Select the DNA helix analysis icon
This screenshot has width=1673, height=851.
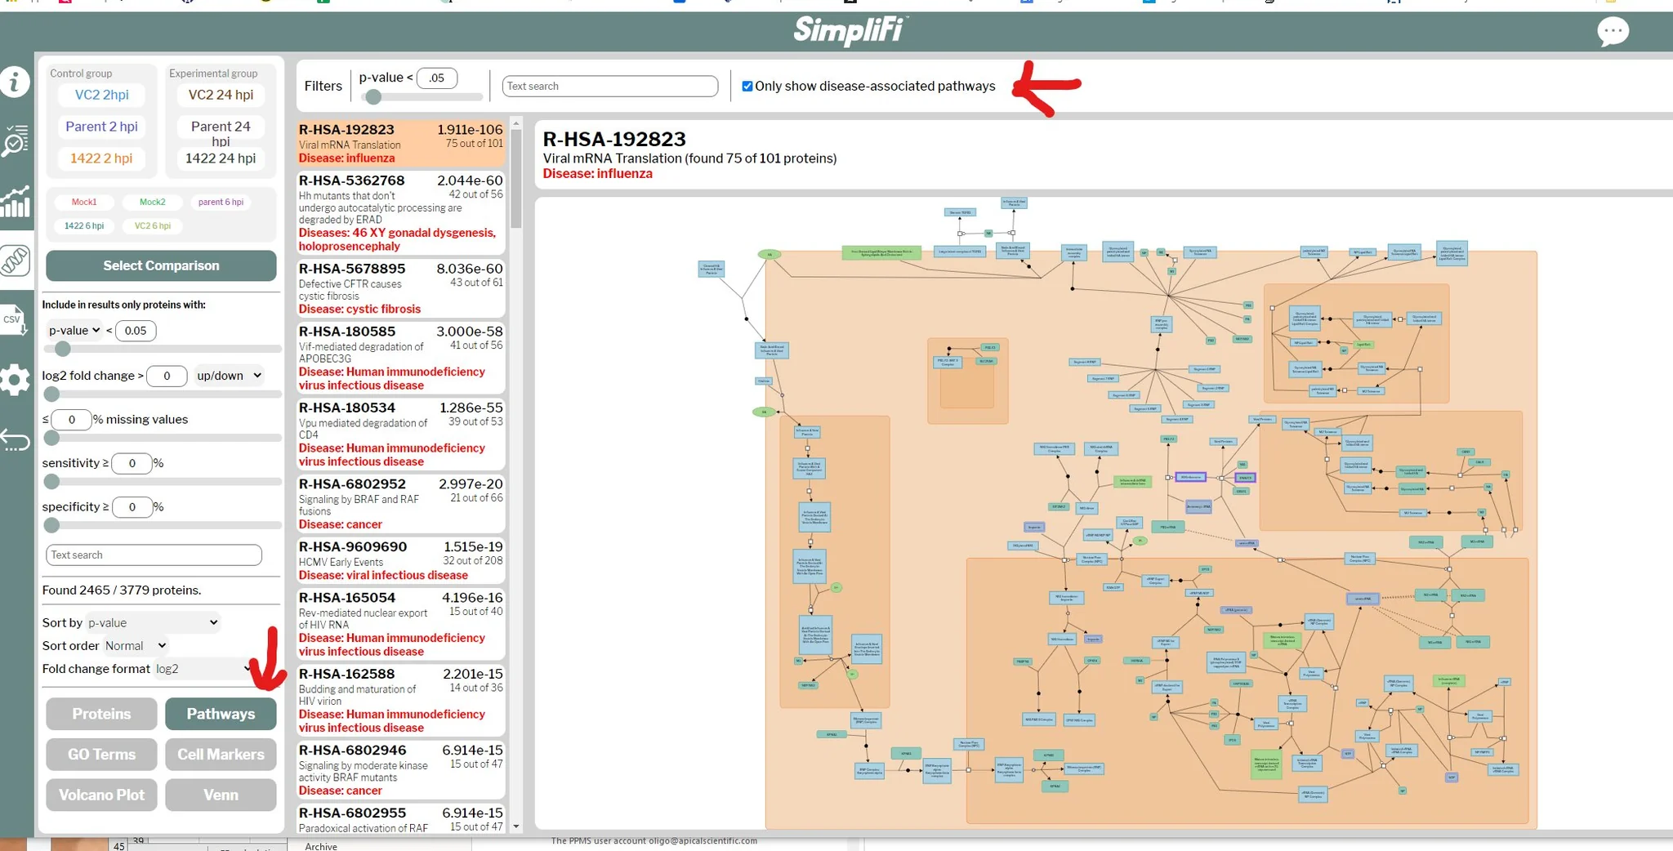16,261
